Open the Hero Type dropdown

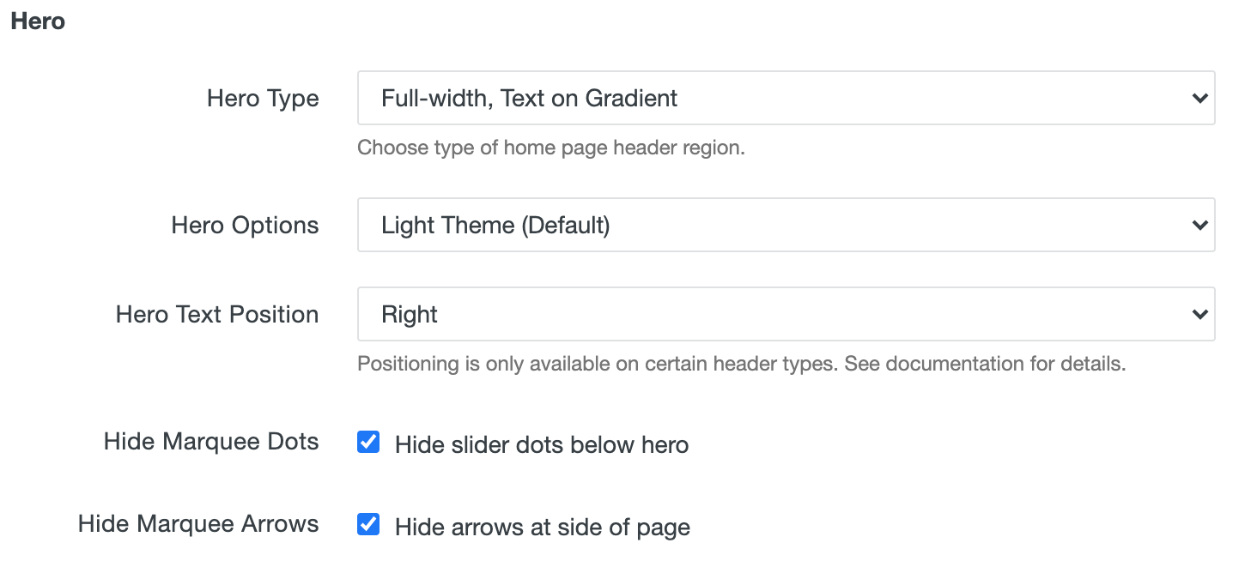coord(785,98)
